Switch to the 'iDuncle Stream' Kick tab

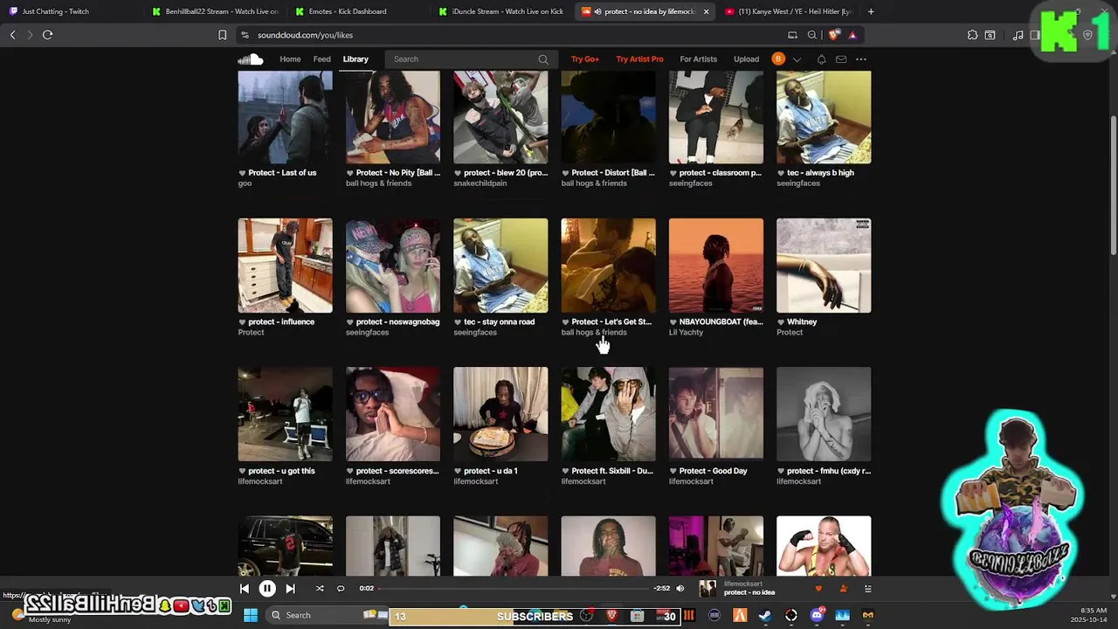pos(502,11)
